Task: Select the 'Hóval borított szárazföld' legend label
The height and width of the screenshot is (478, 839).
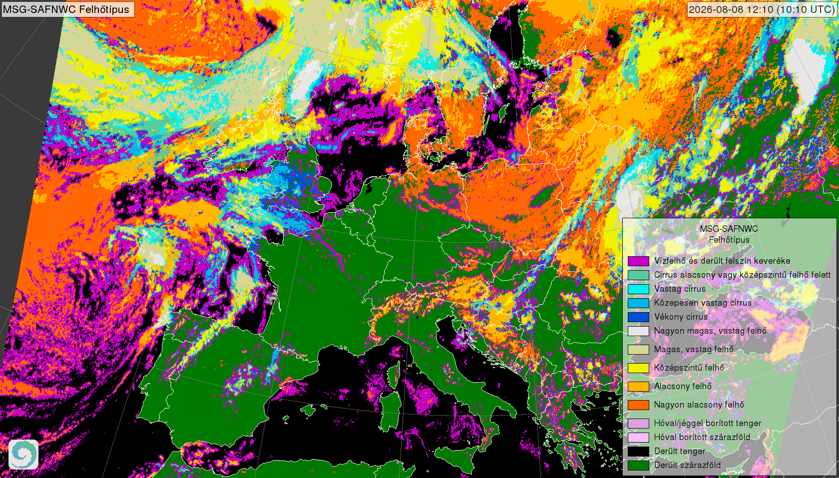Action: [x=702, y=437]
